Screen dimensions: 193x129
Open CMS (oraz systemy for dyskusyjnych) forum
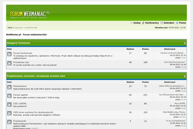click(33, 112)
